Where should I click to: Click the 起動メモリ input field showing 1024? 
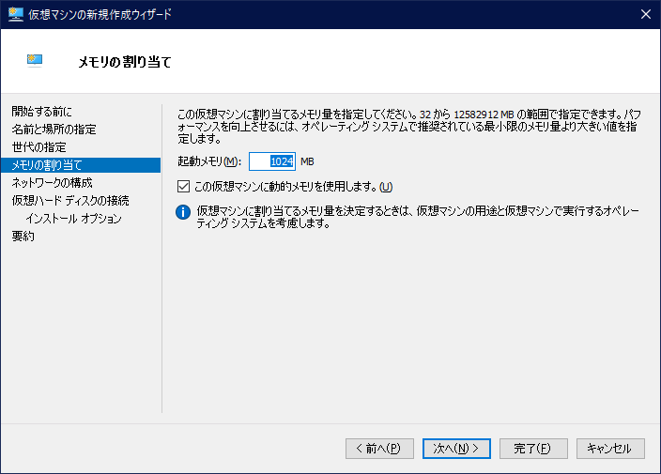272,161
